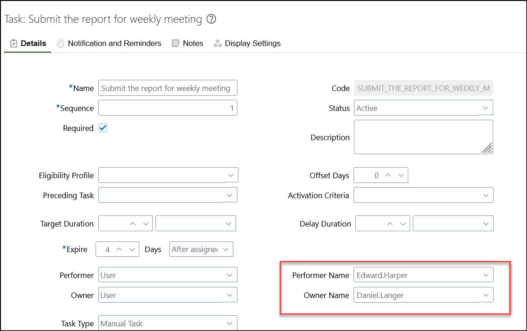527x331 pixels.
Task: Open the Status dropdown
Action: 486,108
